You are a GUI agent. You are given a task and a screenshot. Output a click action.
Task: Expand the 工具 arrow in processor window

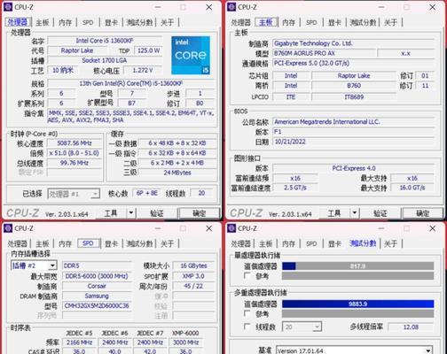[131, 212]
